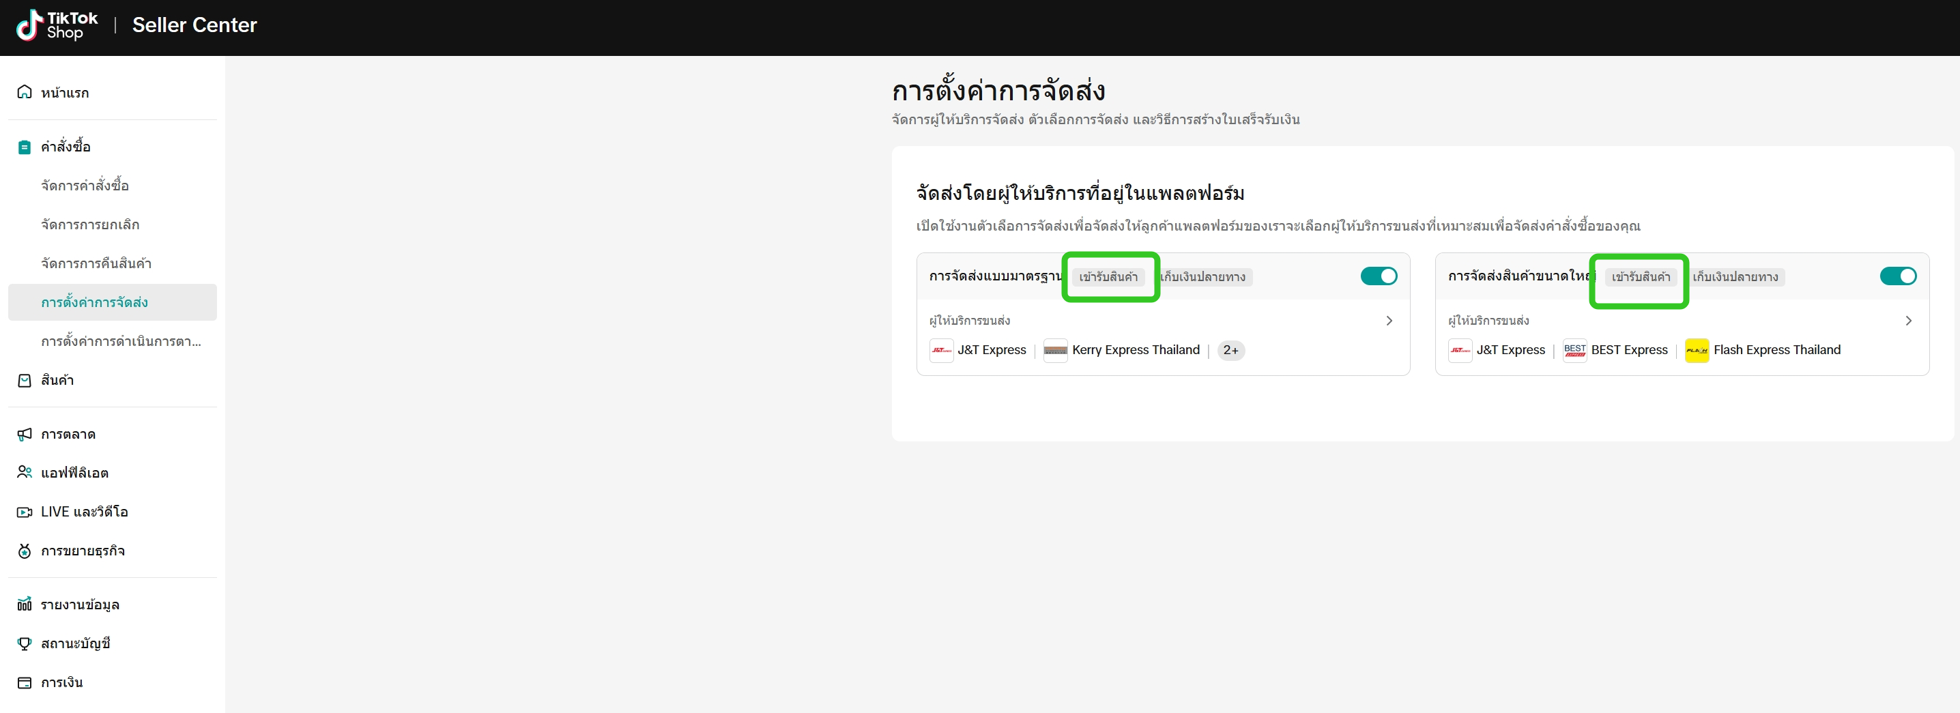The width and height of the screenshot is (1960, 713).
Task: Click ผู้ให้บริการขนส่ง label in การจัดส่งสินค้าขนาดใหญ่ card
Action: pos(1488,321)
